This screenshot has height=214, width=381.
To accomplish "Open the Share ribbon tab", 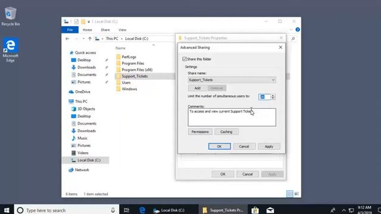I will 105,30.
